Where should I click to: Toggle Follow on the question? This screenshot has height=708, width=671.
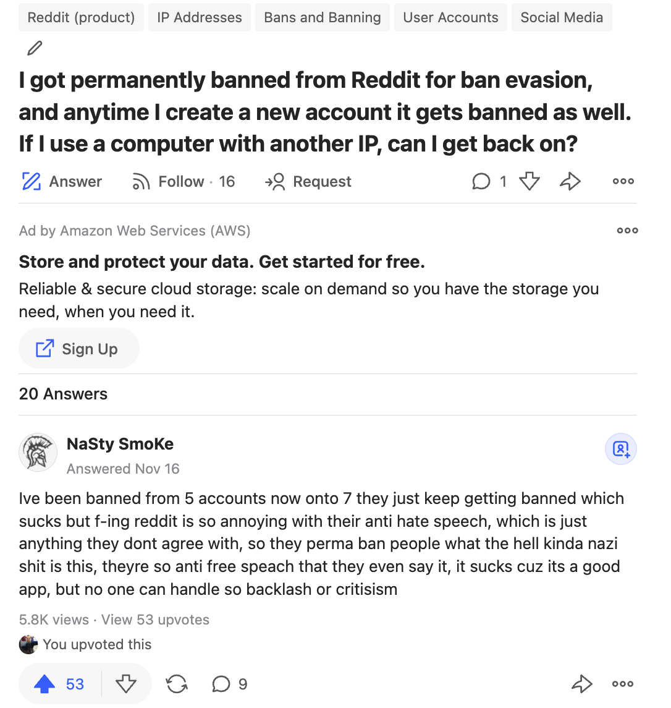point(184,182)
